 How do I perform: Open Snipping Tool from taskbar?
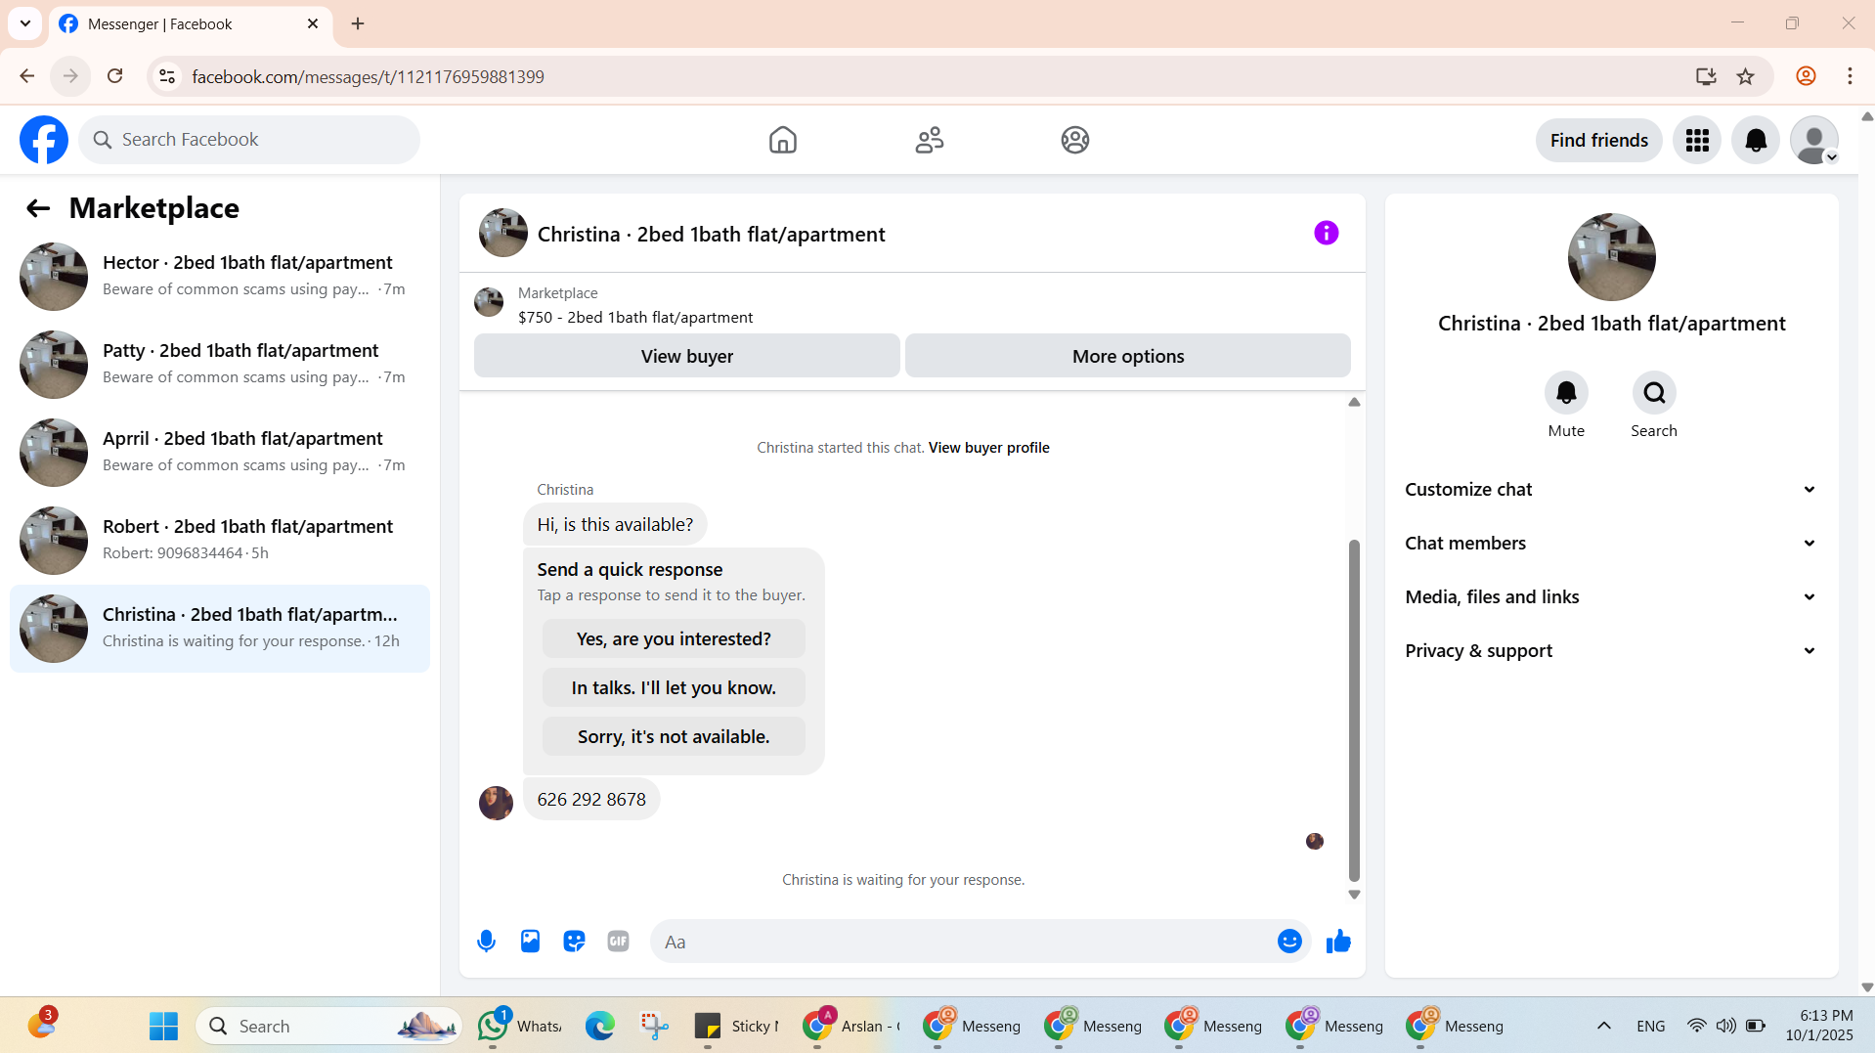point(653,1026)
